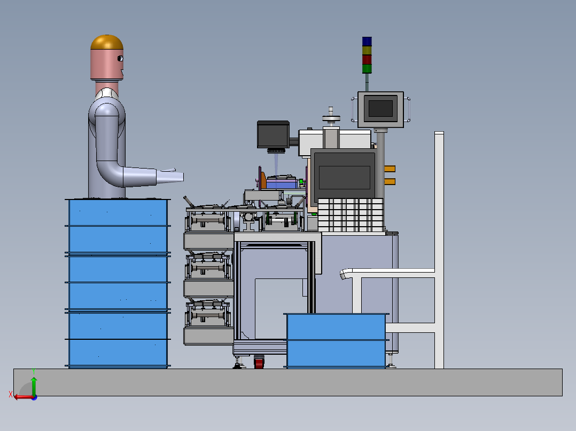This screenshot has width=576, height=431.
Task: Select the blue segment of the signal tower
Action: pos(367,41)
